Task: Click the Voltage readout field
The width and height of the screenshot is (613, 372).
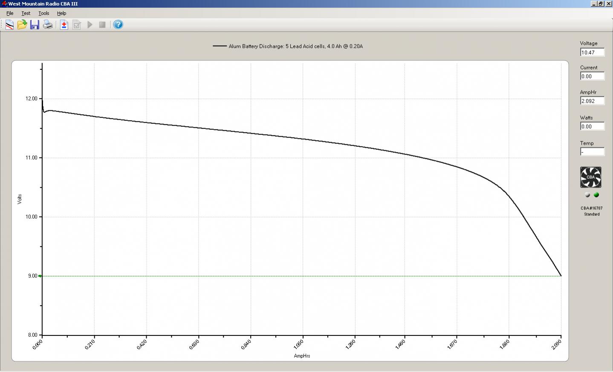Action: pyautogui.click(x=592, y=52)
